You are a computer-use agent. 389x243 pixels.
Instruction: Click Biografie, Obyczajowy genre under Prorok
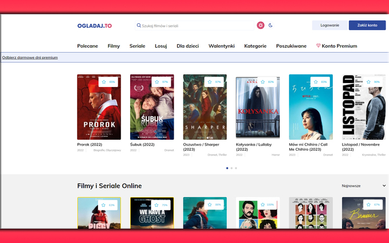[x=107, y=150]
